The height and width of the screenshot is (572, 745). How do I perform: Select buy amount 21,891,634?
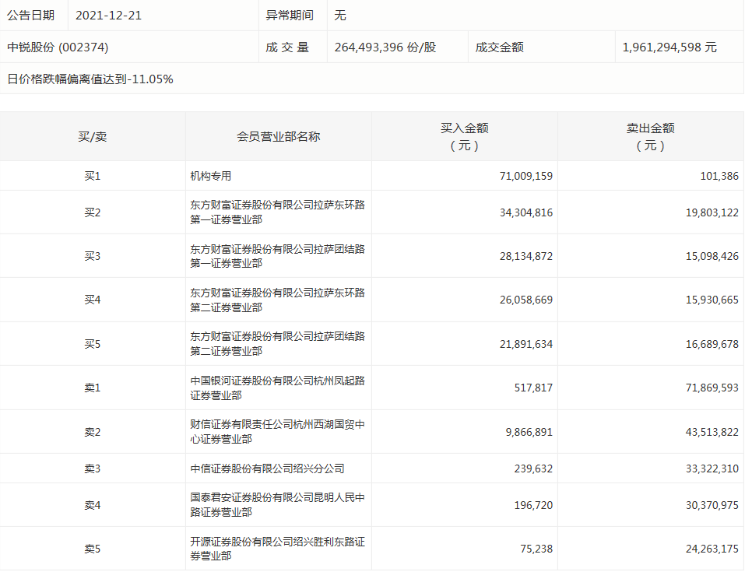(x=526, y=344)
